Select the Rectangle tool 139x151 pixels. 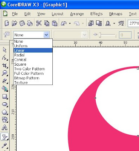[x=5, y=97]
